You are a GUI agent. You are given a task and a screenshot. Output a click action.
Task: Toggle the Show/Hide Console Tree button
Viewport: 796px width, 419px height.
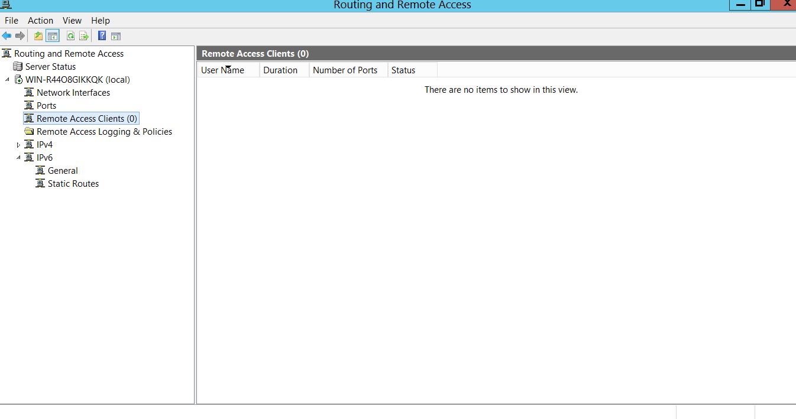53,36
